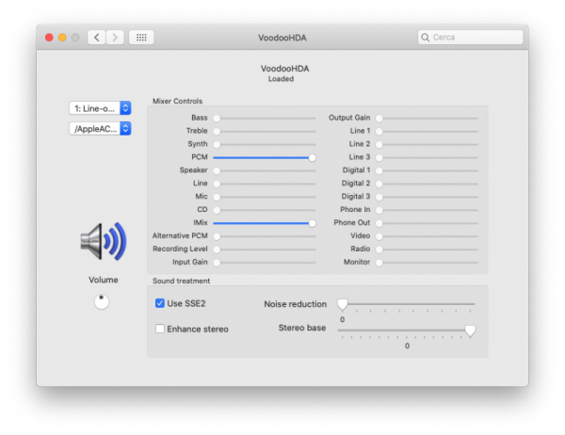Click the Output Gain slider
Viewport: 565px width, 435px height.
(x=427, y=119)
